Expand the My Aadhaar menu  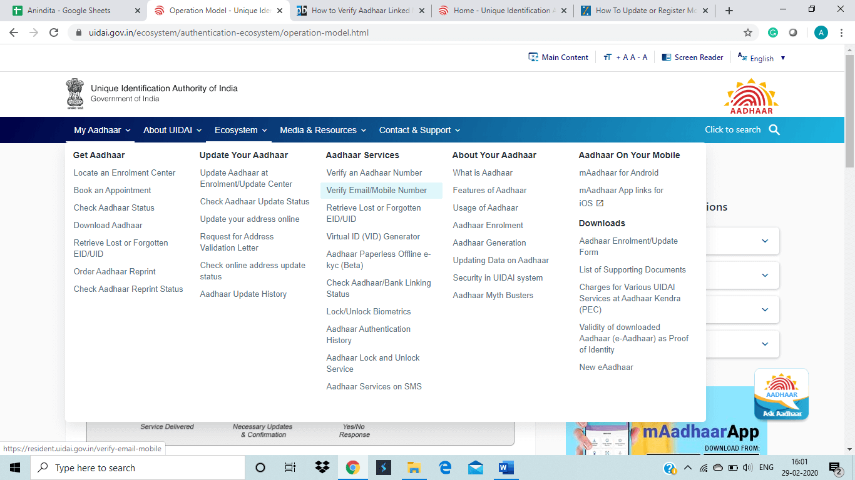click(102, 130)
